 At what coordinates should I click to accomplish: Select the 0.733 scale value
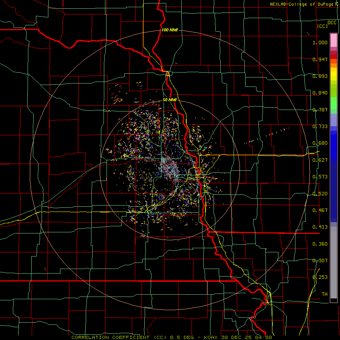point(320,127)
